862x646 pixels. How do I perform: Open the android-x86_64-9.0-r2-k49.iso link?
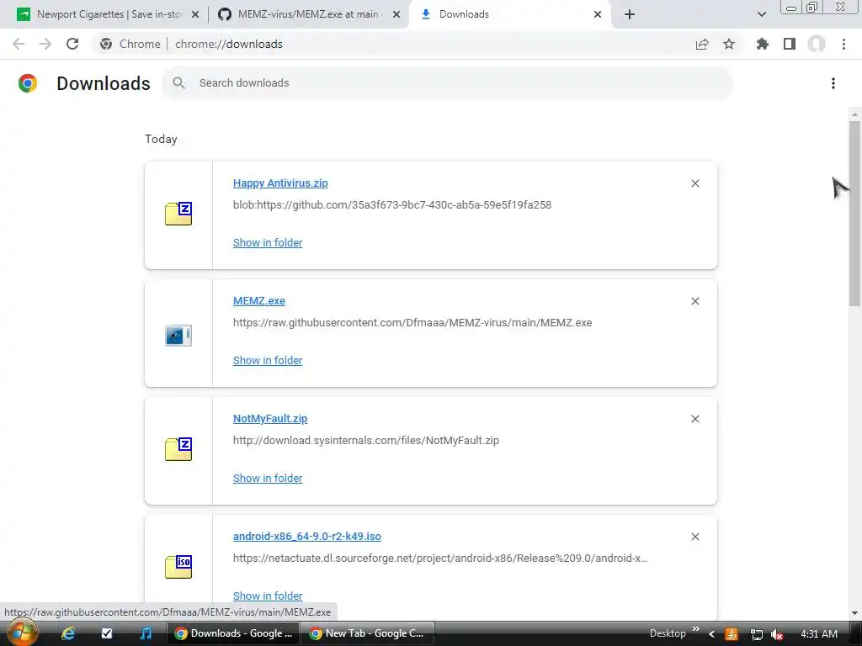click(306, 536)
